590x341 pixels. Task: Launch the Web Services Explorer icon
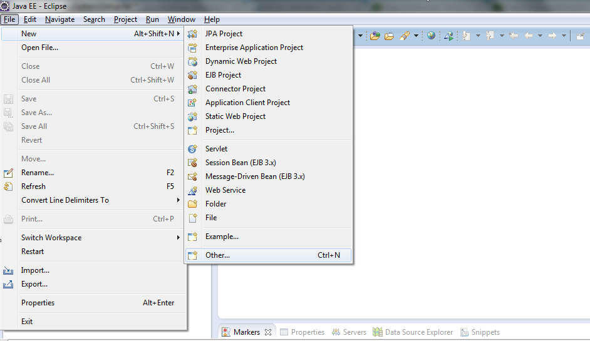448,36
